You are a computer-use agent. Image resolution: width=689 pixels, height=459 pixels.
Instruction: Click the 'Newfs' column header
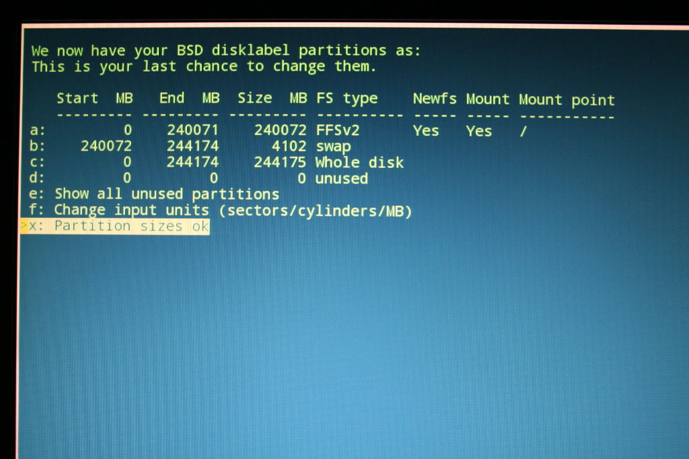434,99
